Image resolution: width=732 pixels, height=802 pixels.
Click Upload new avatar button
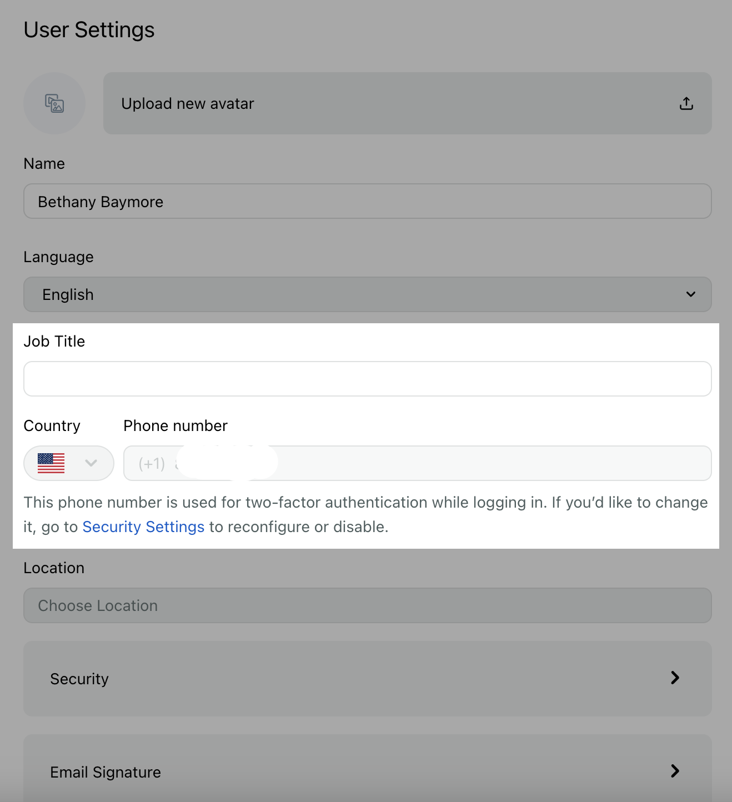[407, 103]
